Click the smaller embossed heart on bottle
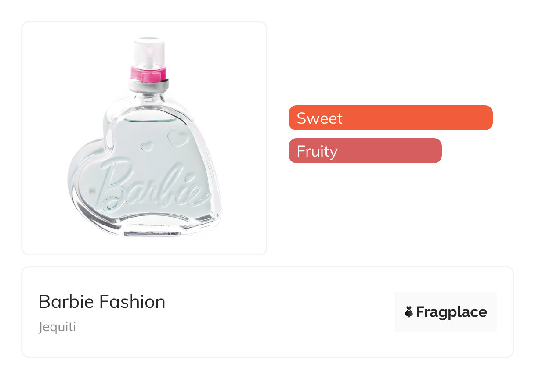 [x=147, y=146]
